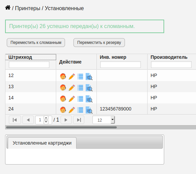Open list icon for printer 14
Image resolution: width=196 pixels, height=174 pixels.
click(x=80, y=99)
